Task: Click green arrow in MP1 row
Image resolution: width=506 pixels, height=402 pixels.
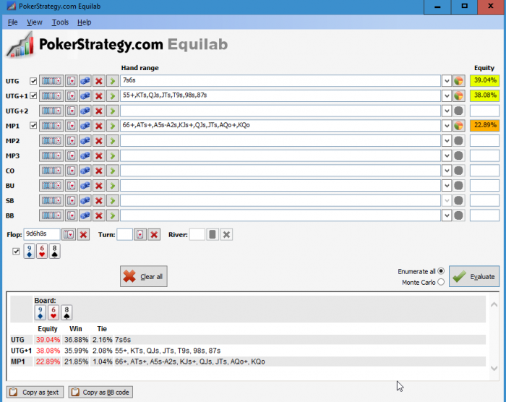Action: pos(113,126)
